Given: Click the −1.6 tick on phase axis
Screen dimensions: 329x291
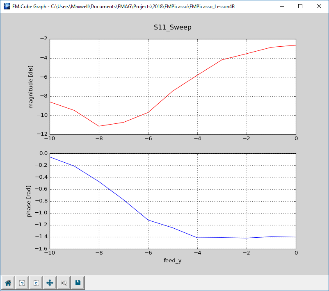Looking at the screenshot, I should tap(41, 249).
